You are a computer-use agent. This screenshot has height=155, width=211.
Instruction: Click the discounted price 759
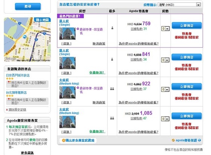click(147, 23)
